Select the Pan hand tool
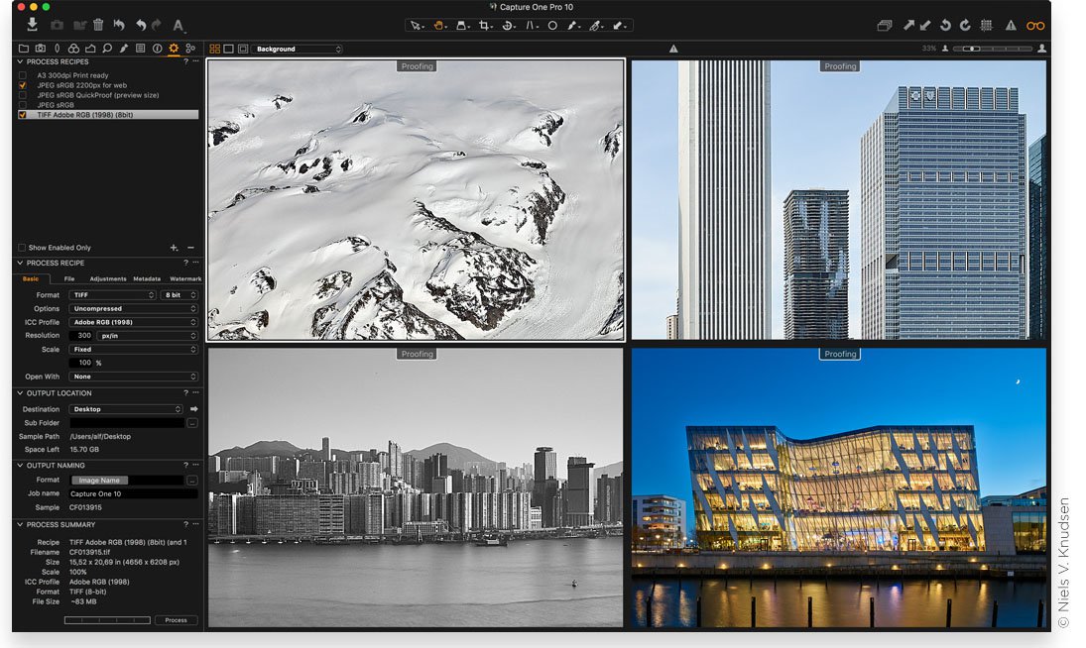This screenshot has width=1086, height=648. pos(437,26)
